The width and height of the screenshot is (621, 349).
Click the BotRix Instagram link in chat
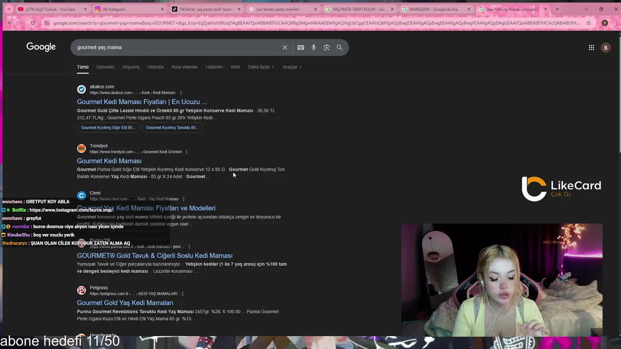71,210
